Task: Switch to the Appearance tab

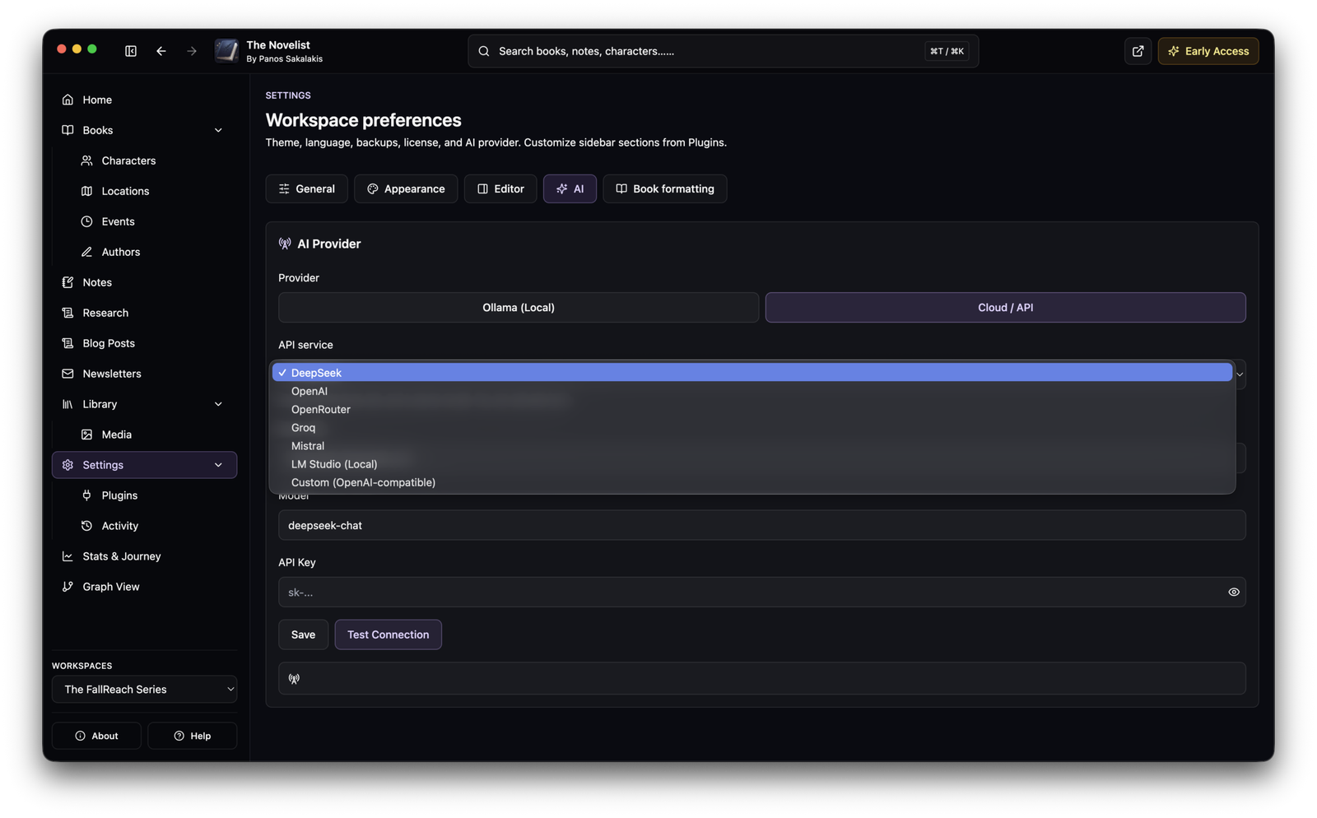Action: pos(406,189)
